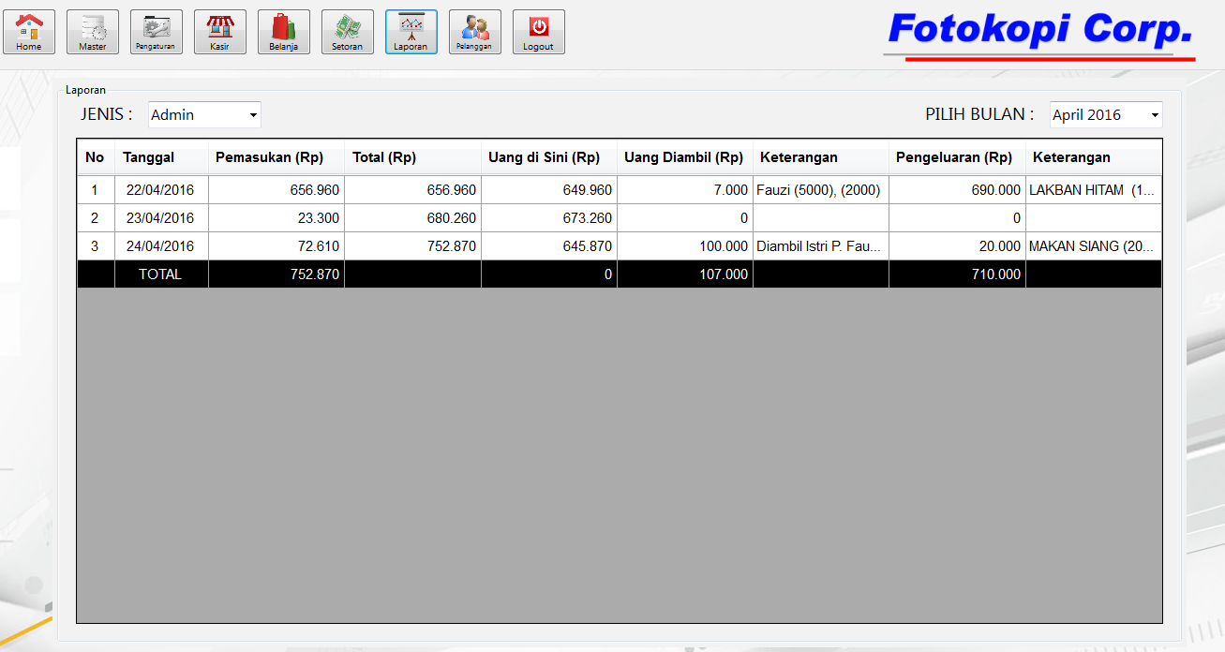
Task: Open Pengaturan settings icon
Action: [x=156, y=31]
